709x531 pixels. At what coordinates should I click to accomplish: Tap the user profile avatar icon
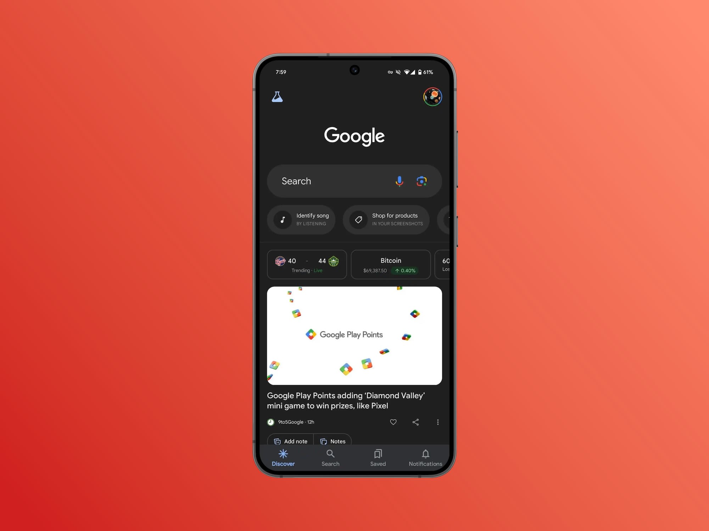432,96
